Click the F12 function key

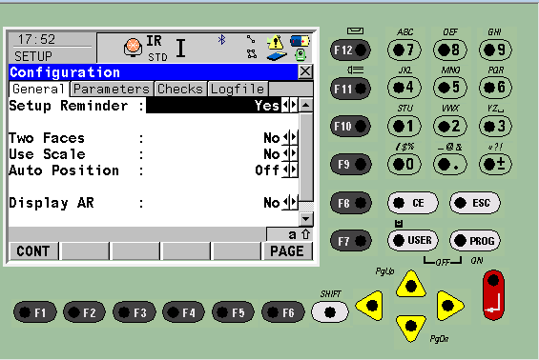coord(351,50)
